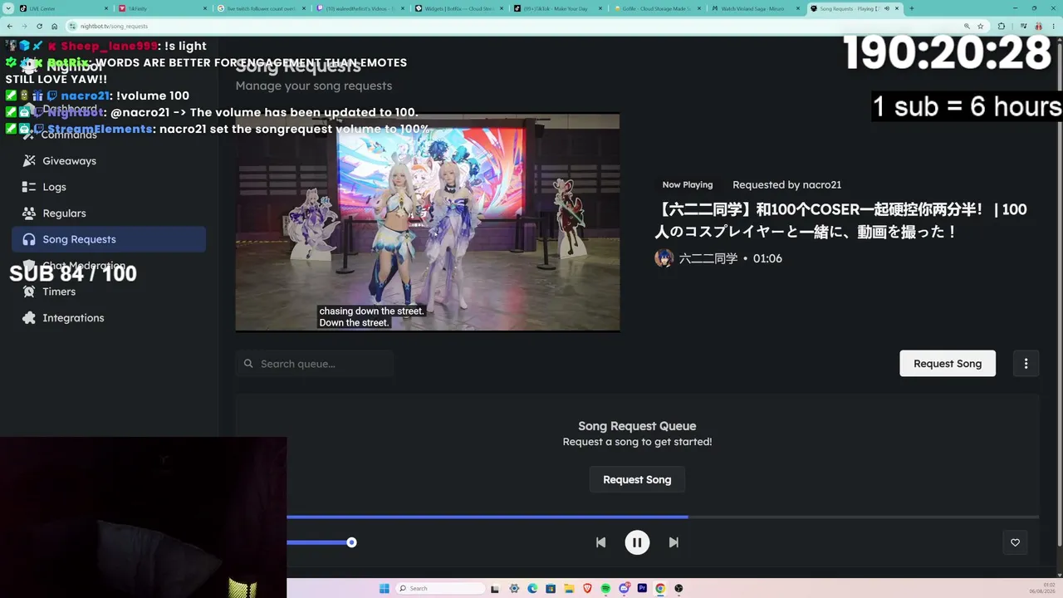Viewport: 1063px width, 598px height.
Task: Click the Song Requests headphones icon
Action: click(29, 239)
